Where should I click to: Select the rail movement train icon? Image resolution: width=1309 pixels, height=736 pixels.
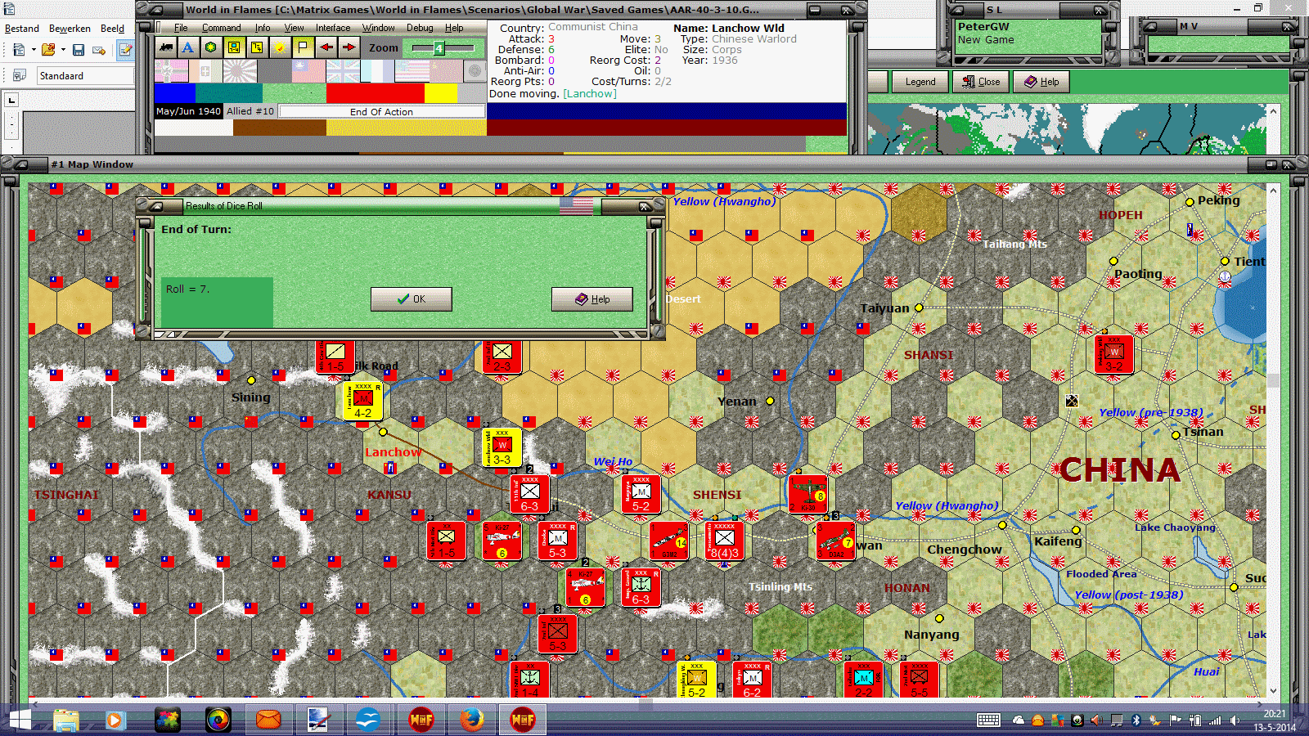(166, 47)
